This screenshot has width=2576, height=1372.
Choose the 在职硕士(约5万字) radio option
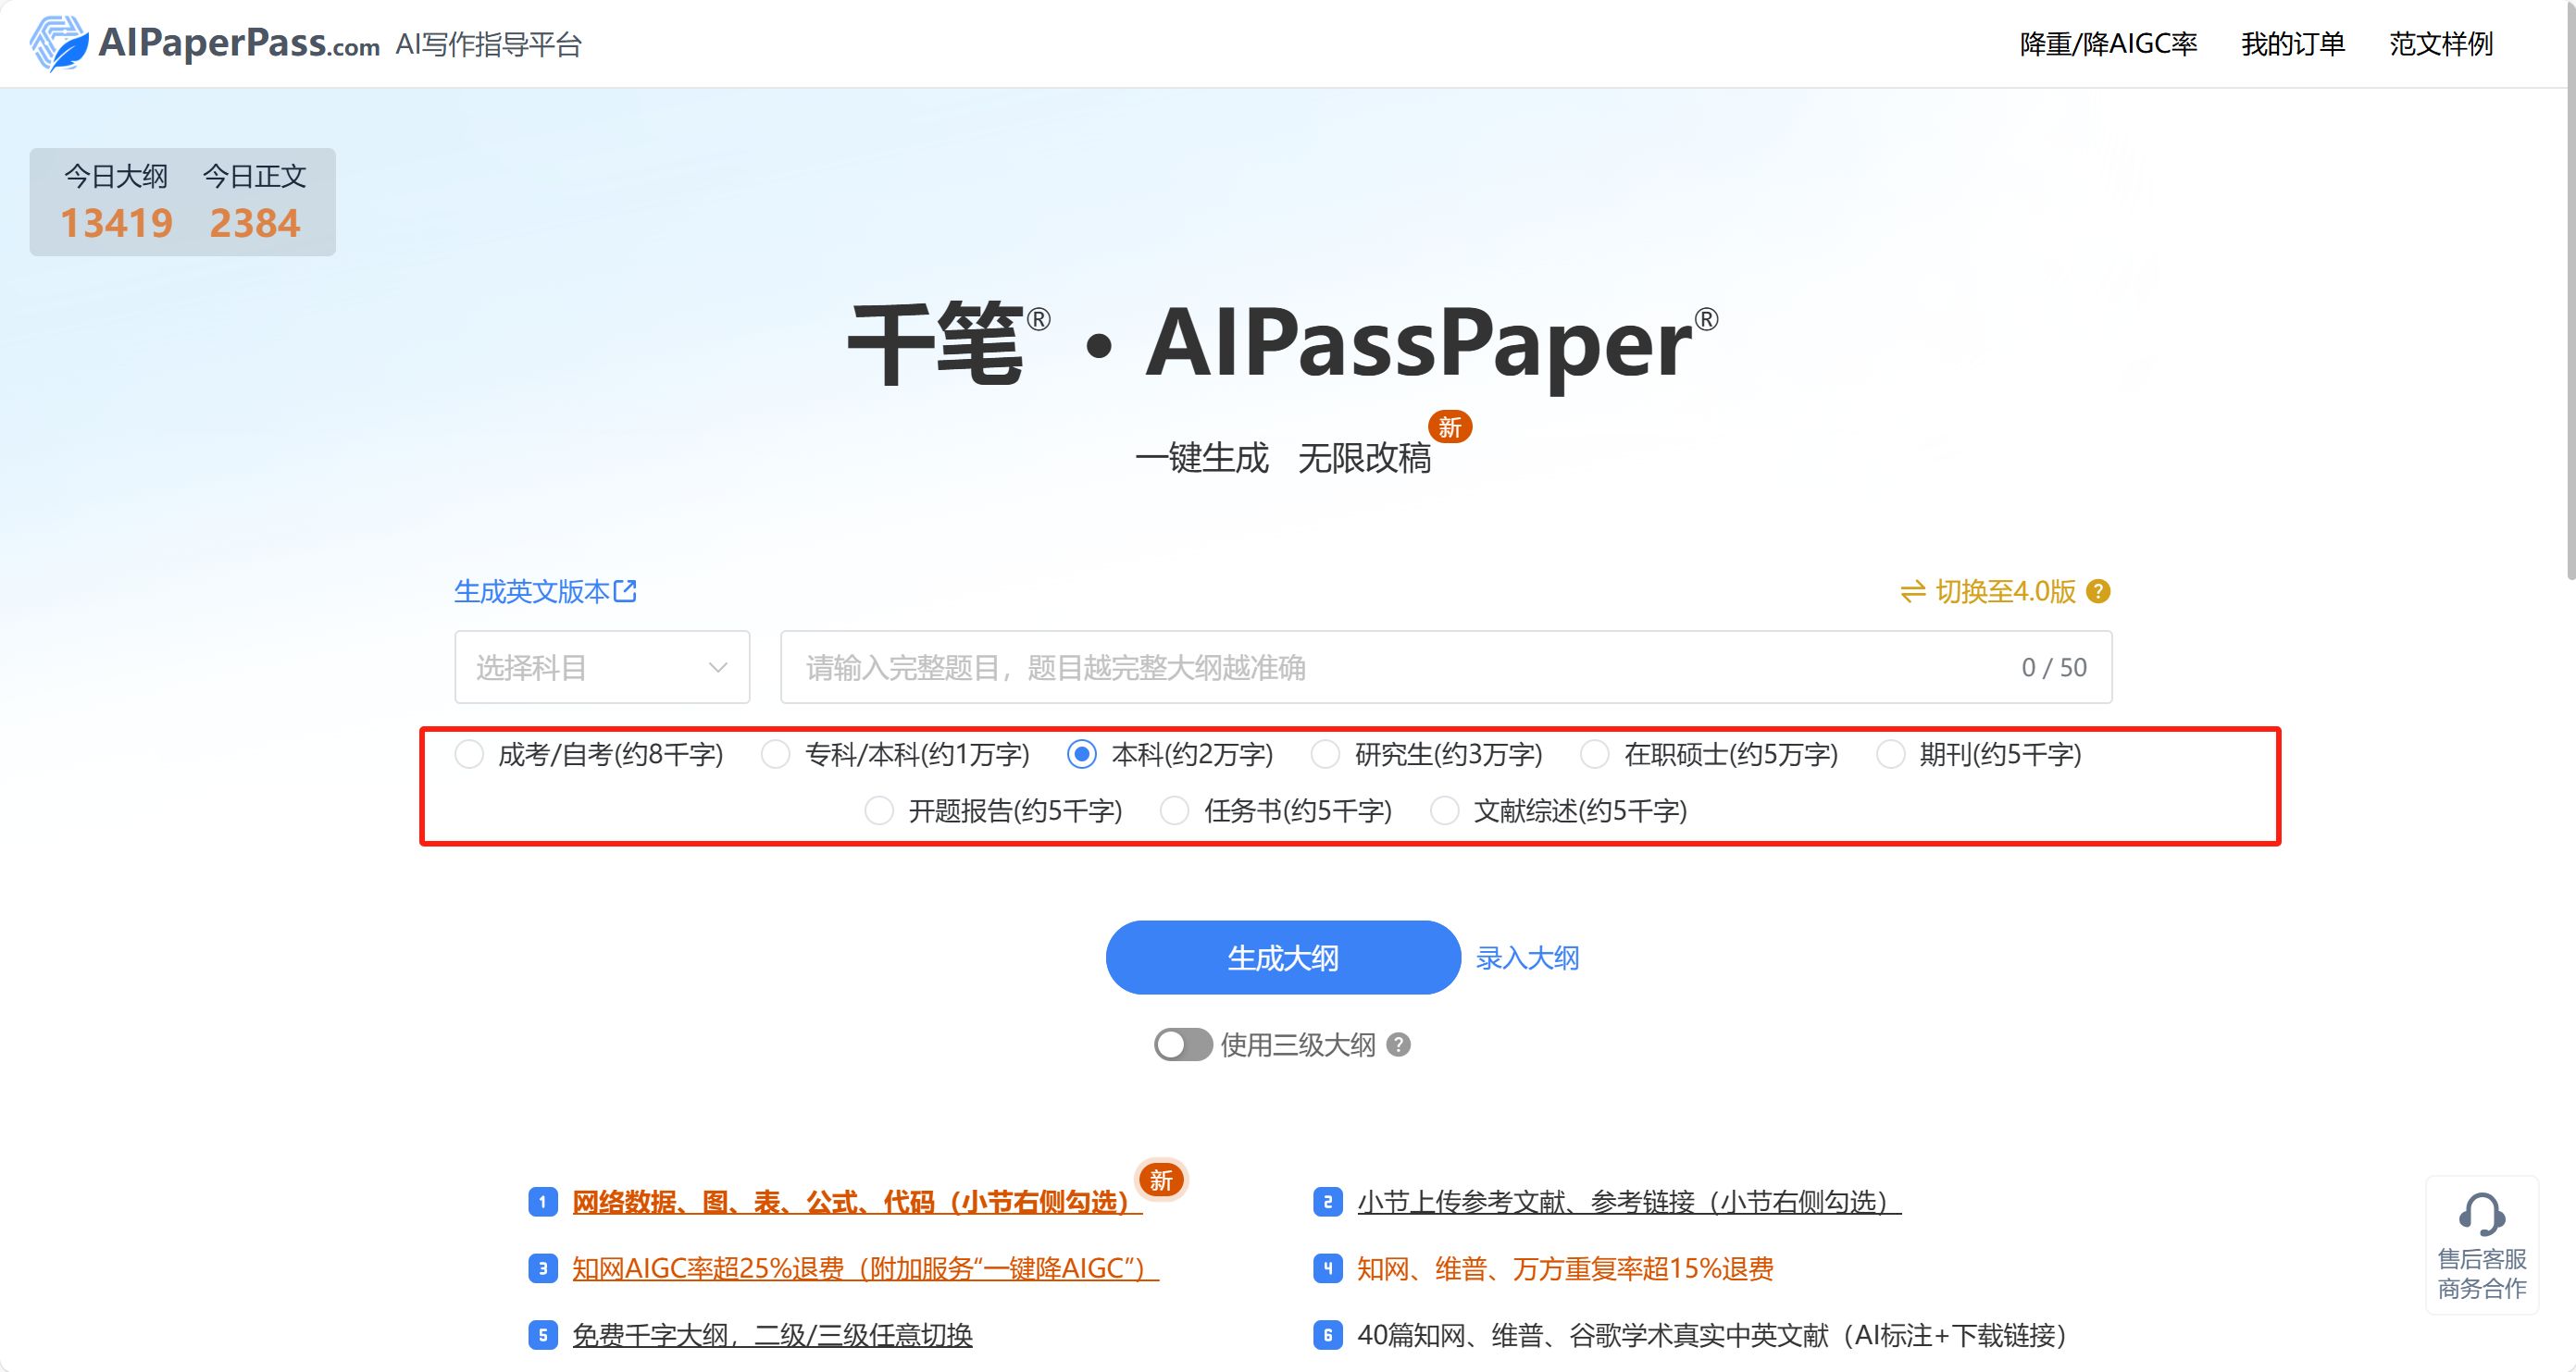click(x=1594, y=753)
